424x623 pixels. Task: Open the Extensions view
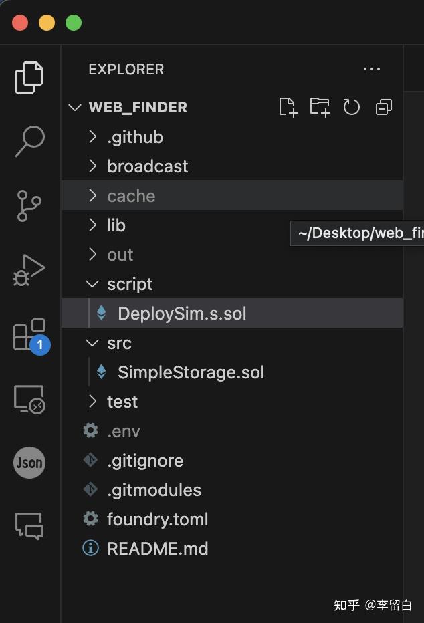click(29, 335)
